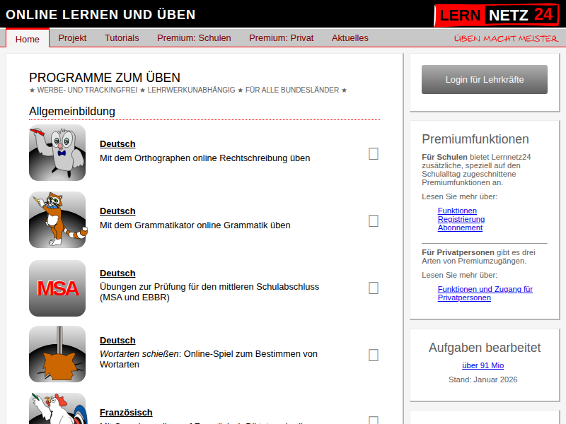This screenshot has height=424, width=566.
Task: Open the Projekt menu item
Action: (72, 38)
